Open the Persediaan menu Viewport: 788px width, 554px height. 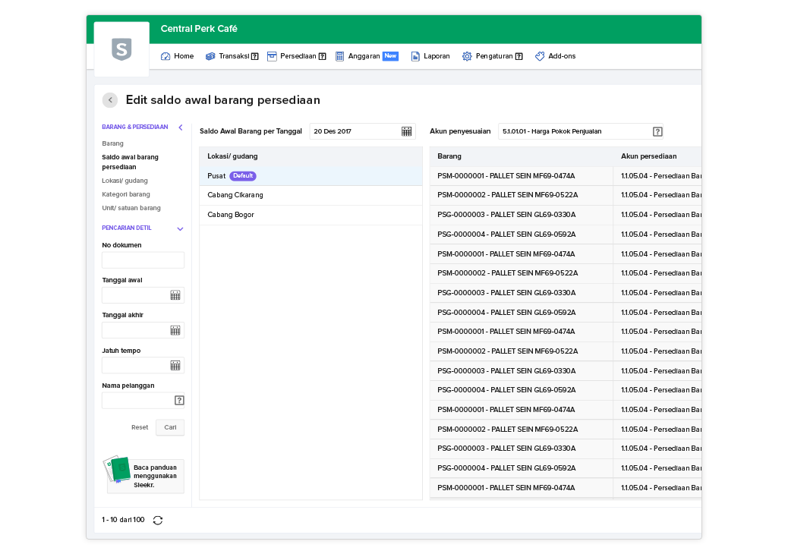297,56
